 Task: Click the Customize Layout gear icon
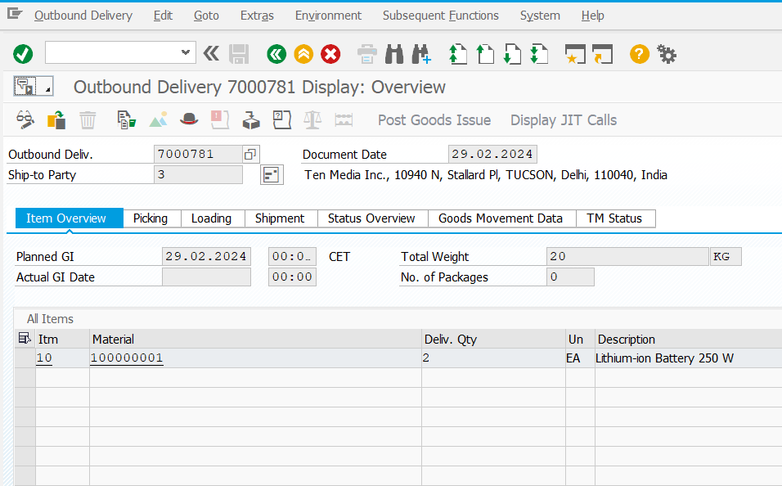tap(667, 54)
